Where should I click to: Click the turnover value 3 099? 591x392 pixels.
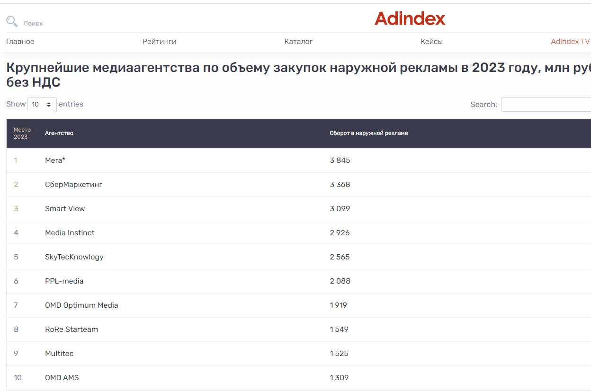tap(340, 209)
